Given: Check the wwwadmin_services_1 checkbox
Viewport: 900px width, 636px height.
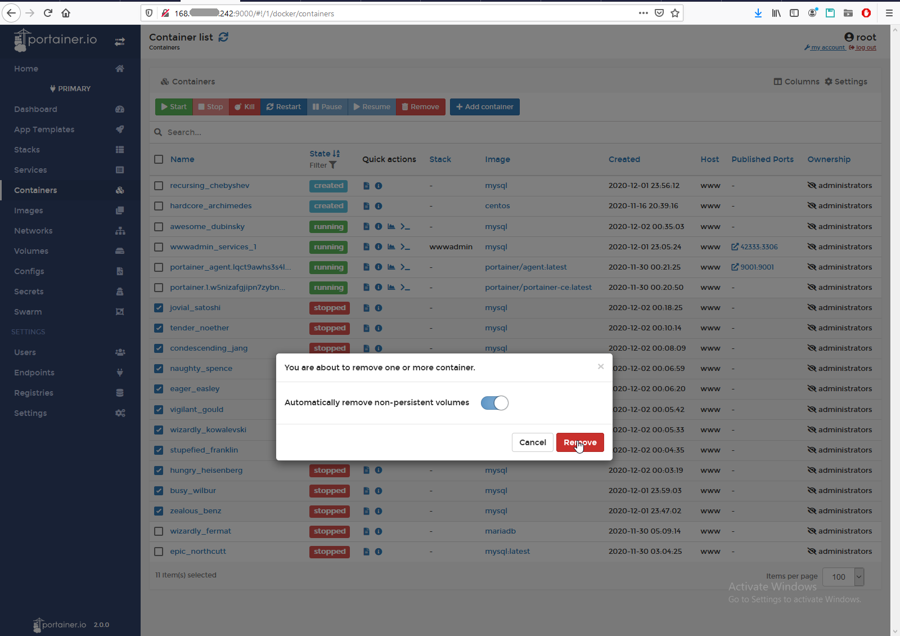Looking at the screenshot, I should [x=159, y=247].
